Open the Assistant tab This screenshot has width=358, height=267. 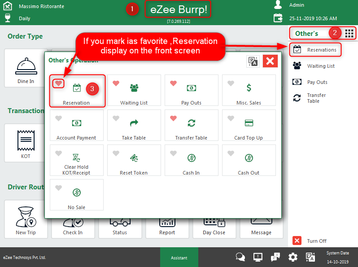point(179,258)
